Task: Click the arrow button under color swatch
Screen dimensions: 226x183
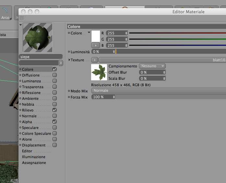Action: (96, 45)
